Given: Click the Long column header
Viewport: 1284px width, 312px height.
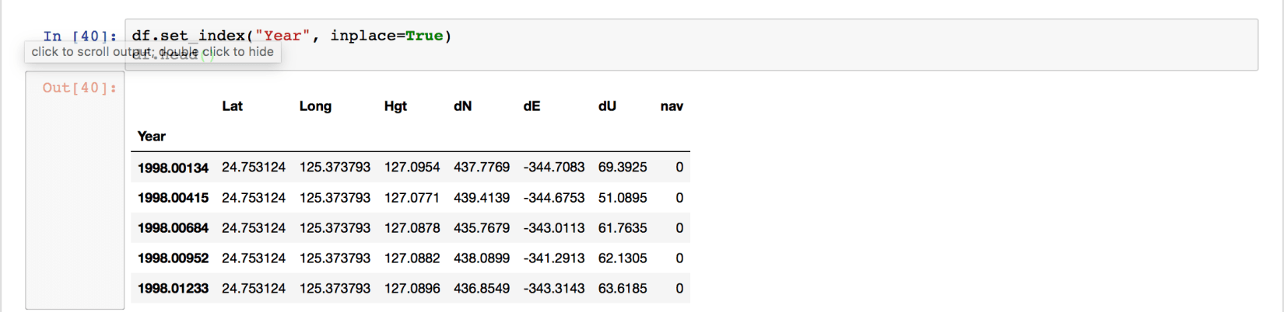Looking at the screenshot, I should click(315, 106).
